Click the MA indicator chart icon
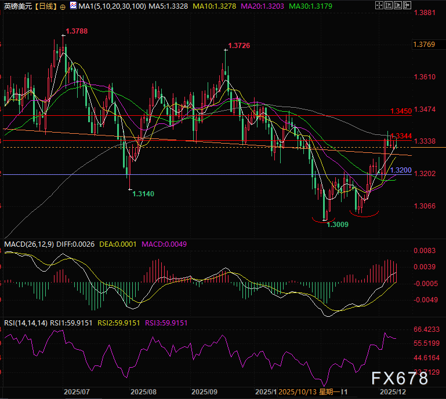Viewport: 446px width, 399px height. coord(72,7)
